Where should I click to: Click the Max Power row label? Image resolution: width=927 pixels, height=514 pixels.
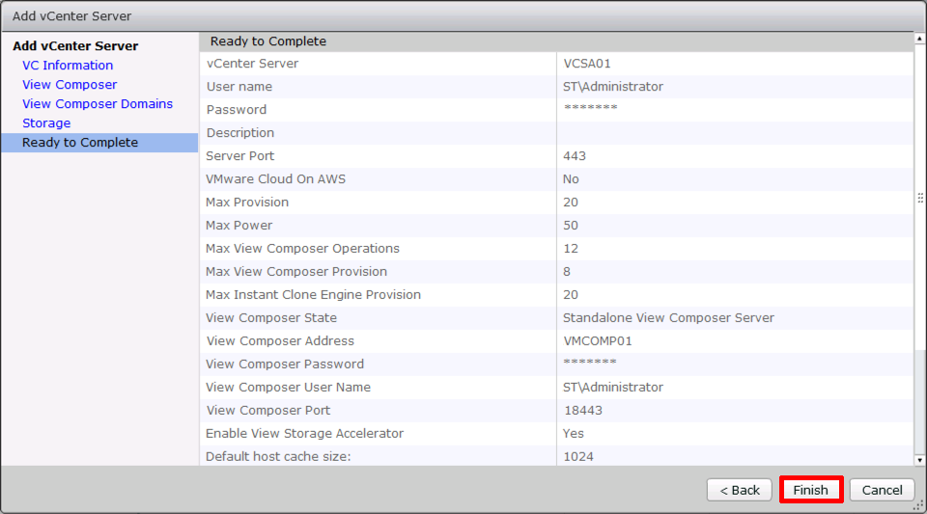click(239, 225)
